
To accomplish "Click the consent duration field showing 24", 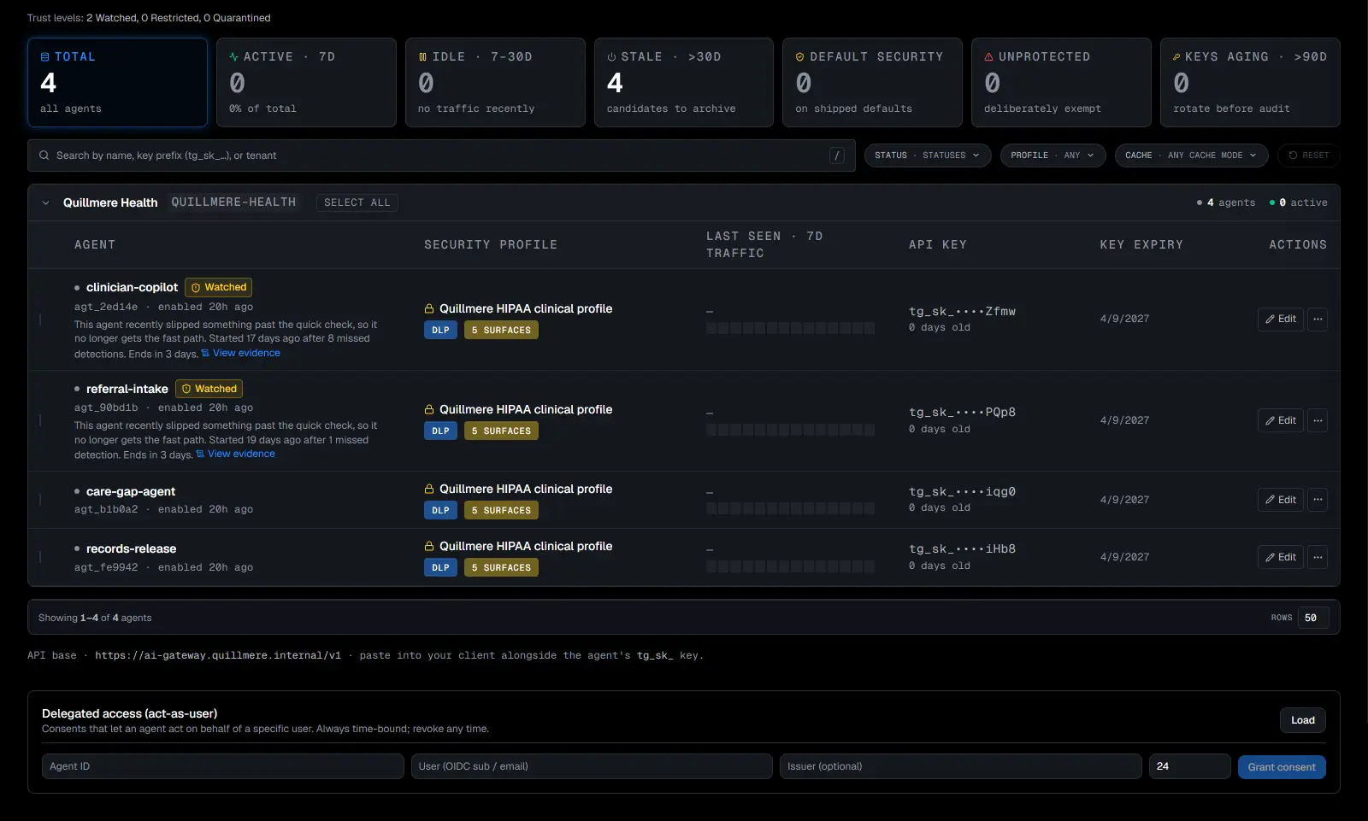I will [x=1189, y=766].
